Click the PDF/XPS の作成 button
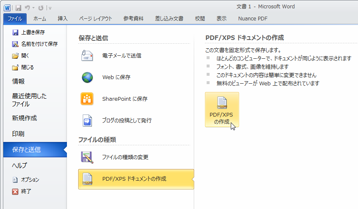Screen dimensions: 358x209 point(222,109)
